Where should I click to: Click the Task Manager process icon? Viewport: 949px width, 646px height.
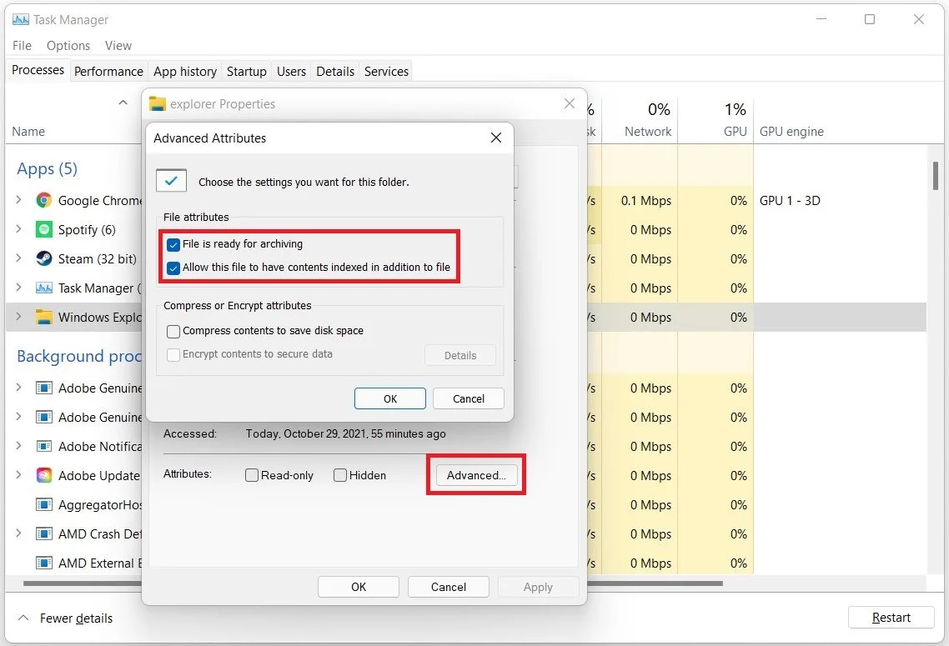(43, 288)
